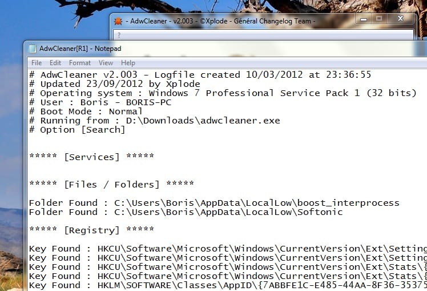Click the Softonic folder found line
This screenshot has height=291, width=427.
186,212
